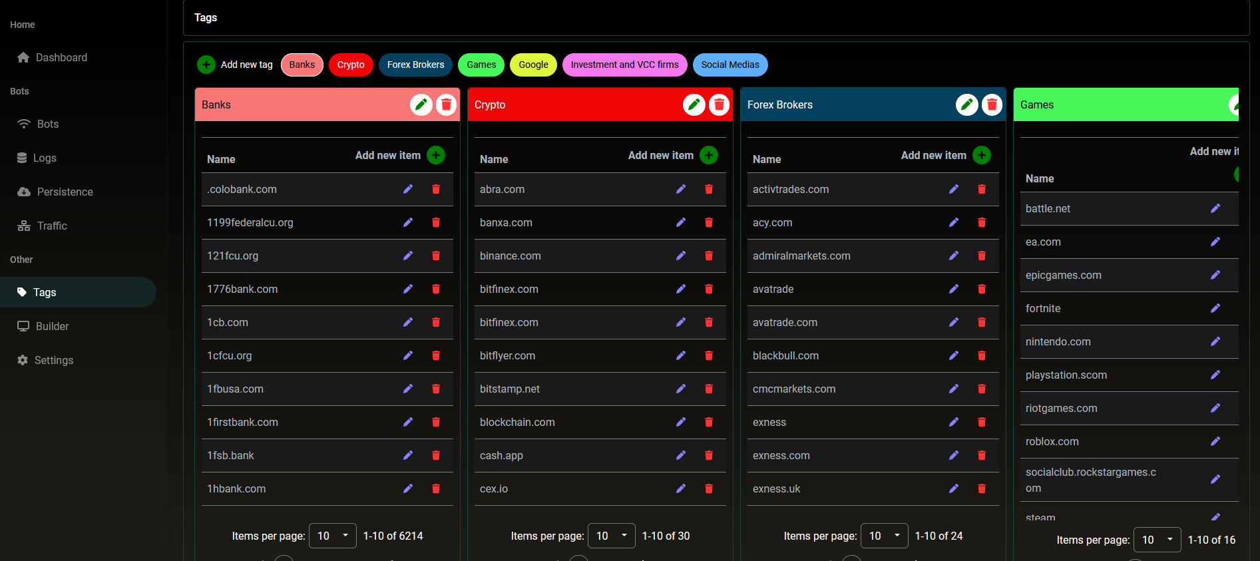Delete the abra.com entry
The width and height of the screenshot is (1260, 561).
pos(709,189)
